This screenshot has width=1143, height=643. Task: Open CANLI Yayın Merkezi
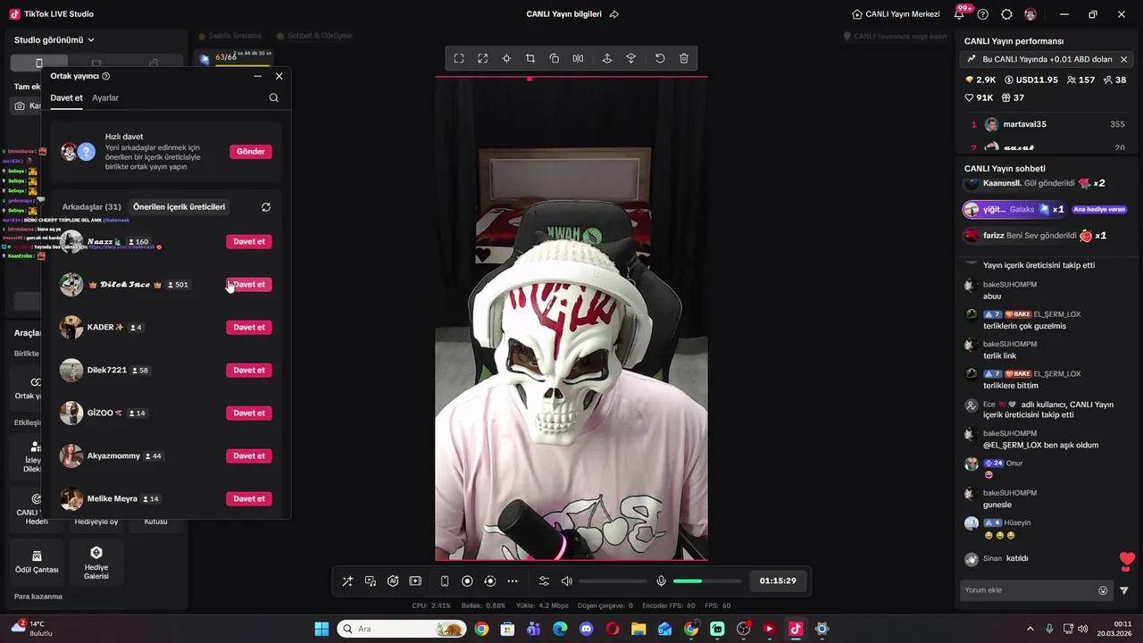coord(896,14)
